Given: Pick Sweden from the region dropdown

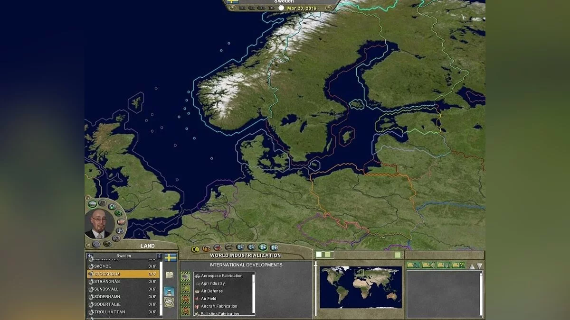Looking at the screenshot, I should pyautogui.click(x=124, y=256).
